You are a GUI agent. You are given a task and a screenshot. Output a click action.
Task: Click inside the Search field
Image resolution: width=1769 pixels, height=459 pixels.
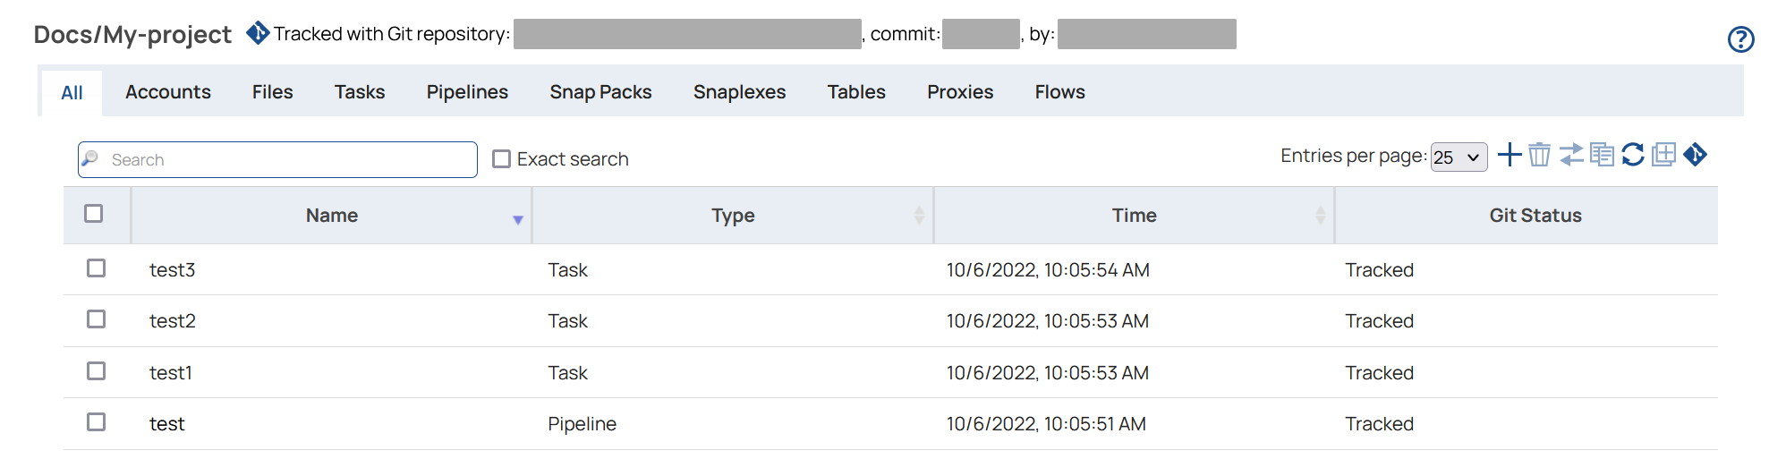pyautogui.click(x=286, y=160)
